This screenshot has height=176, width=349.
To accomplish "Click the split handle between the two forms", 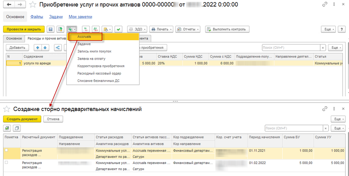I will tap(175, 101).
